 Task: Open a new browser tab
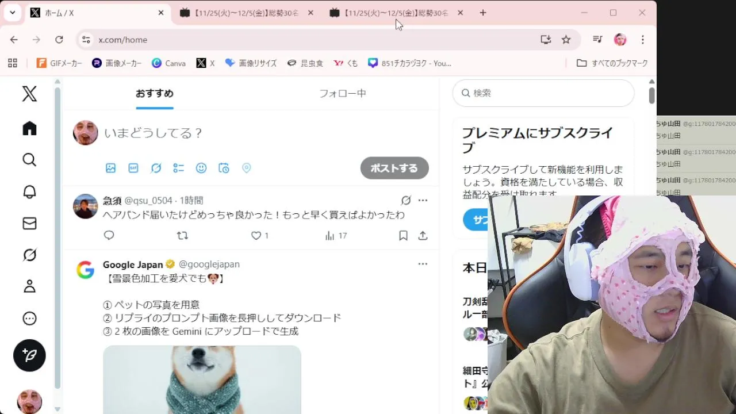point(483,13)
